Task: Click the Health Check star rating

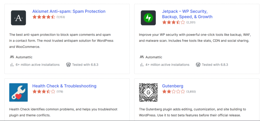Action: point(44,91)
